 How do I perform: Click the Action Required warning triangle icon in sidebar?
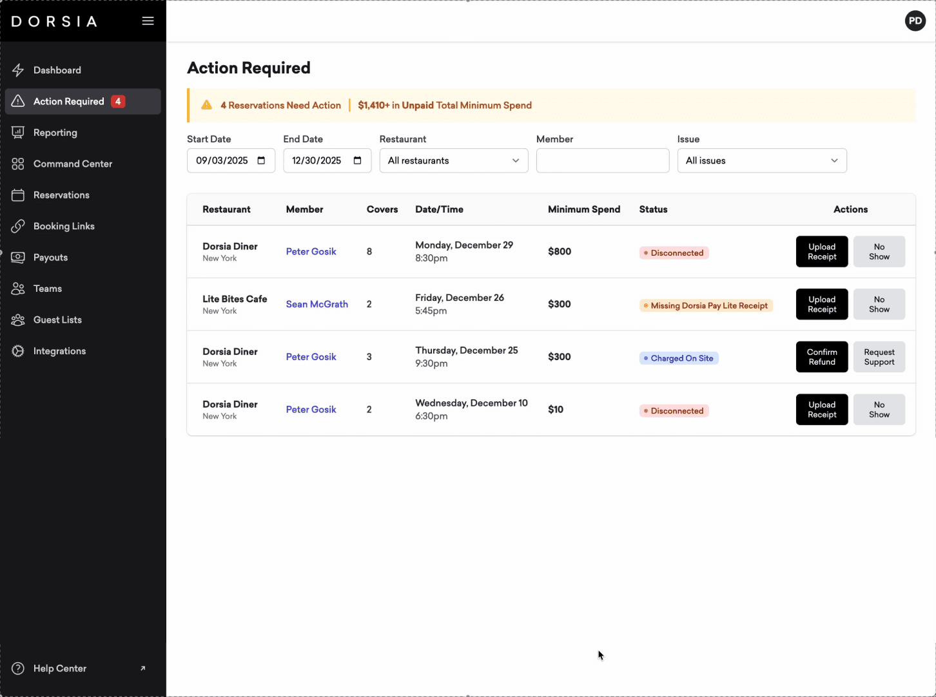pos(18,101)
